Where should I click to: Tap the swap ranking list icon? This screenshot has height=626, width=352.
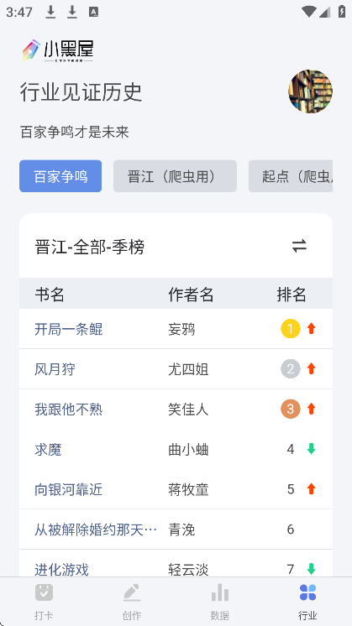(299, 246)
